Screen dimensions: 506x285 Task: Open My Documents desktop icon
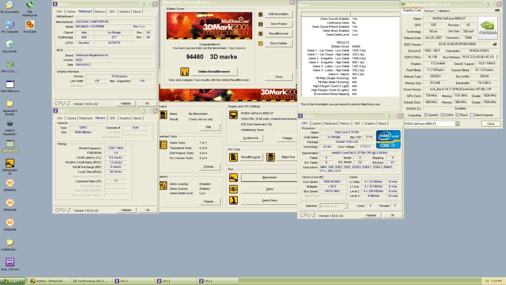point(10,7)
